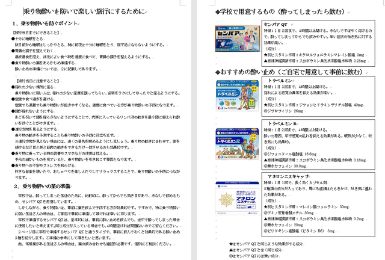Click the 【旅行当日までにできること】 subheading
This screenshot has height=260, width=385.
point(37,31)
